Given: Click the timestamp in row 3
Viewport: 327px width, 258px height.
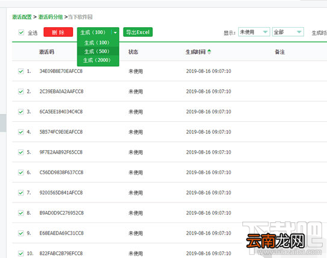Looking at the screenshot, I should 209,112.
